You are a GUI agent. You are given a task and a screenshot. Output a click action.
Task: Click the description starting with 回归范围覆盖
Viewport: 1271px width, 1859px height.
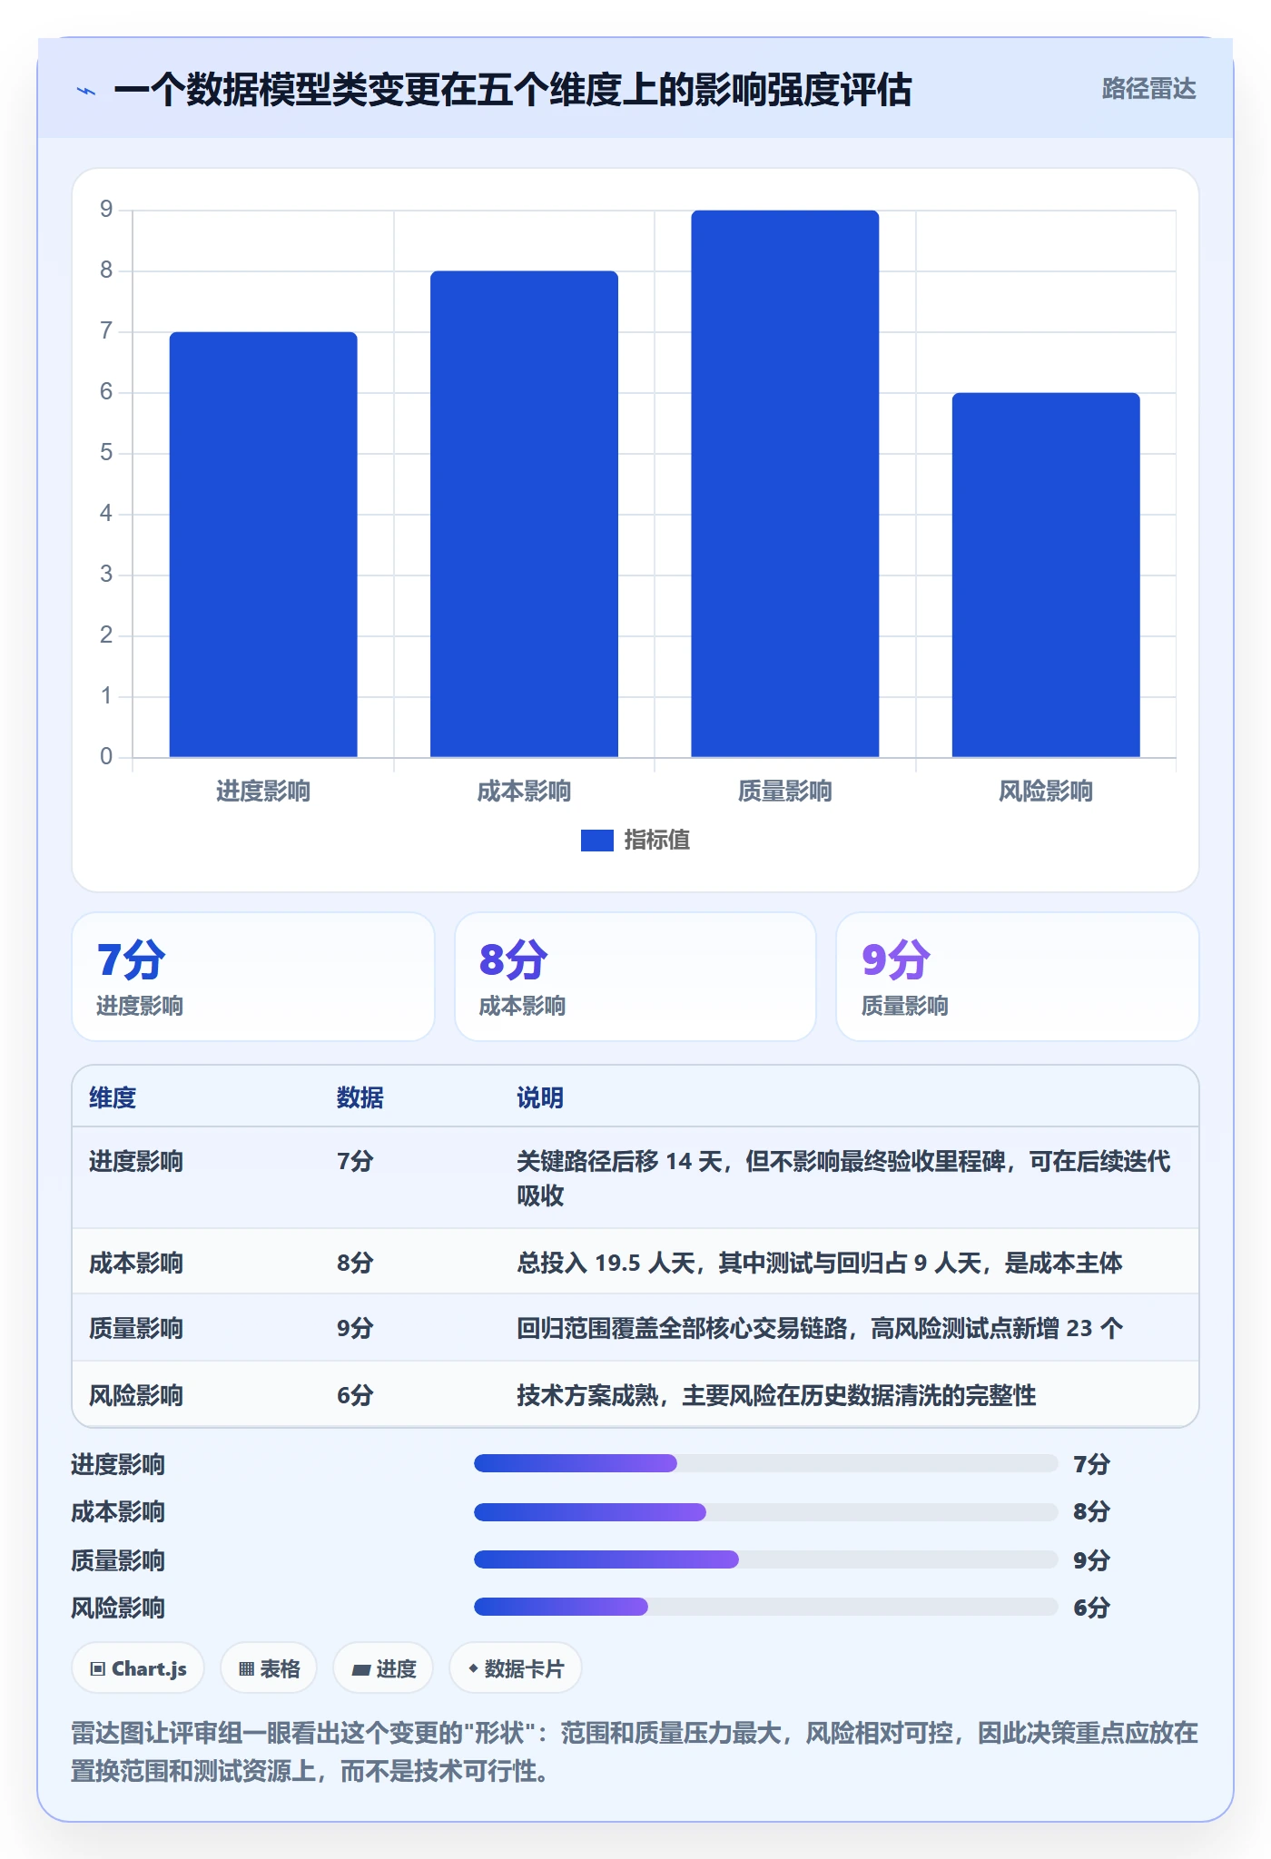tap(820, 1328)
